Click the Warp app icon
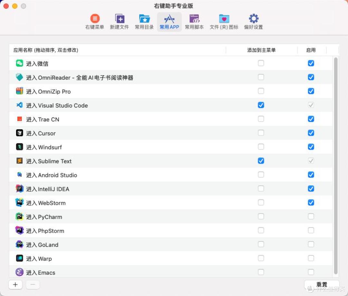348x296 pixels. pyautogui.click(x=20, y=258)
